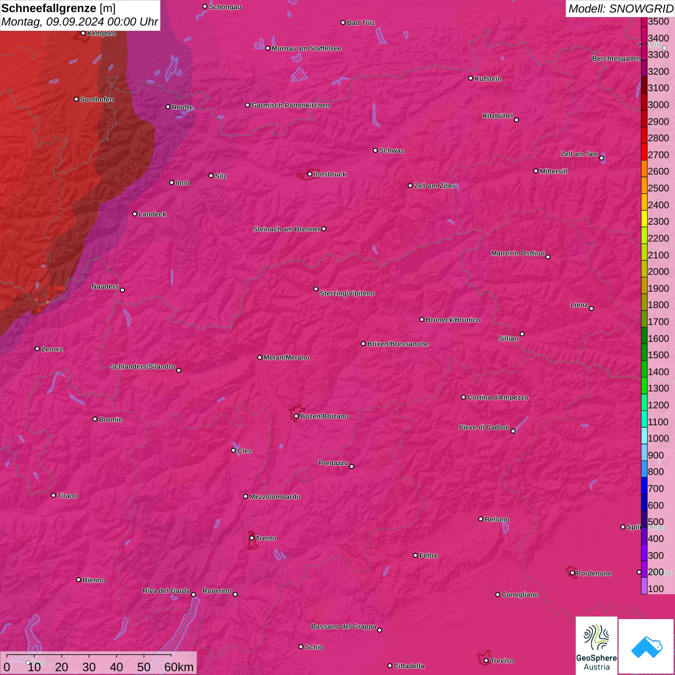This screenshot has width=675, height=675.
Task: Click the Schneefallgrenze [m] title
Action: pyautogui.click(x=58, y=8)
